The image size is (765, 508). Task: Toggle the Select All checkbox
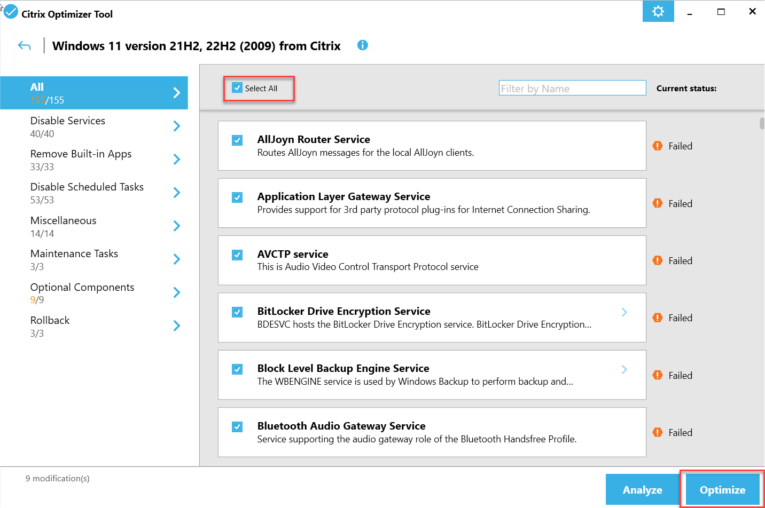(237, 88)
